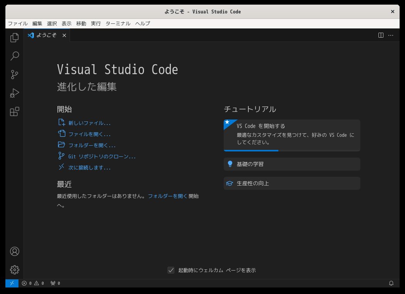Click the フォルダーを開く... link under 開始
Image resolution: width=405 pixels, height=294 pixels.
pyautogui.click(x=92, y=145)
